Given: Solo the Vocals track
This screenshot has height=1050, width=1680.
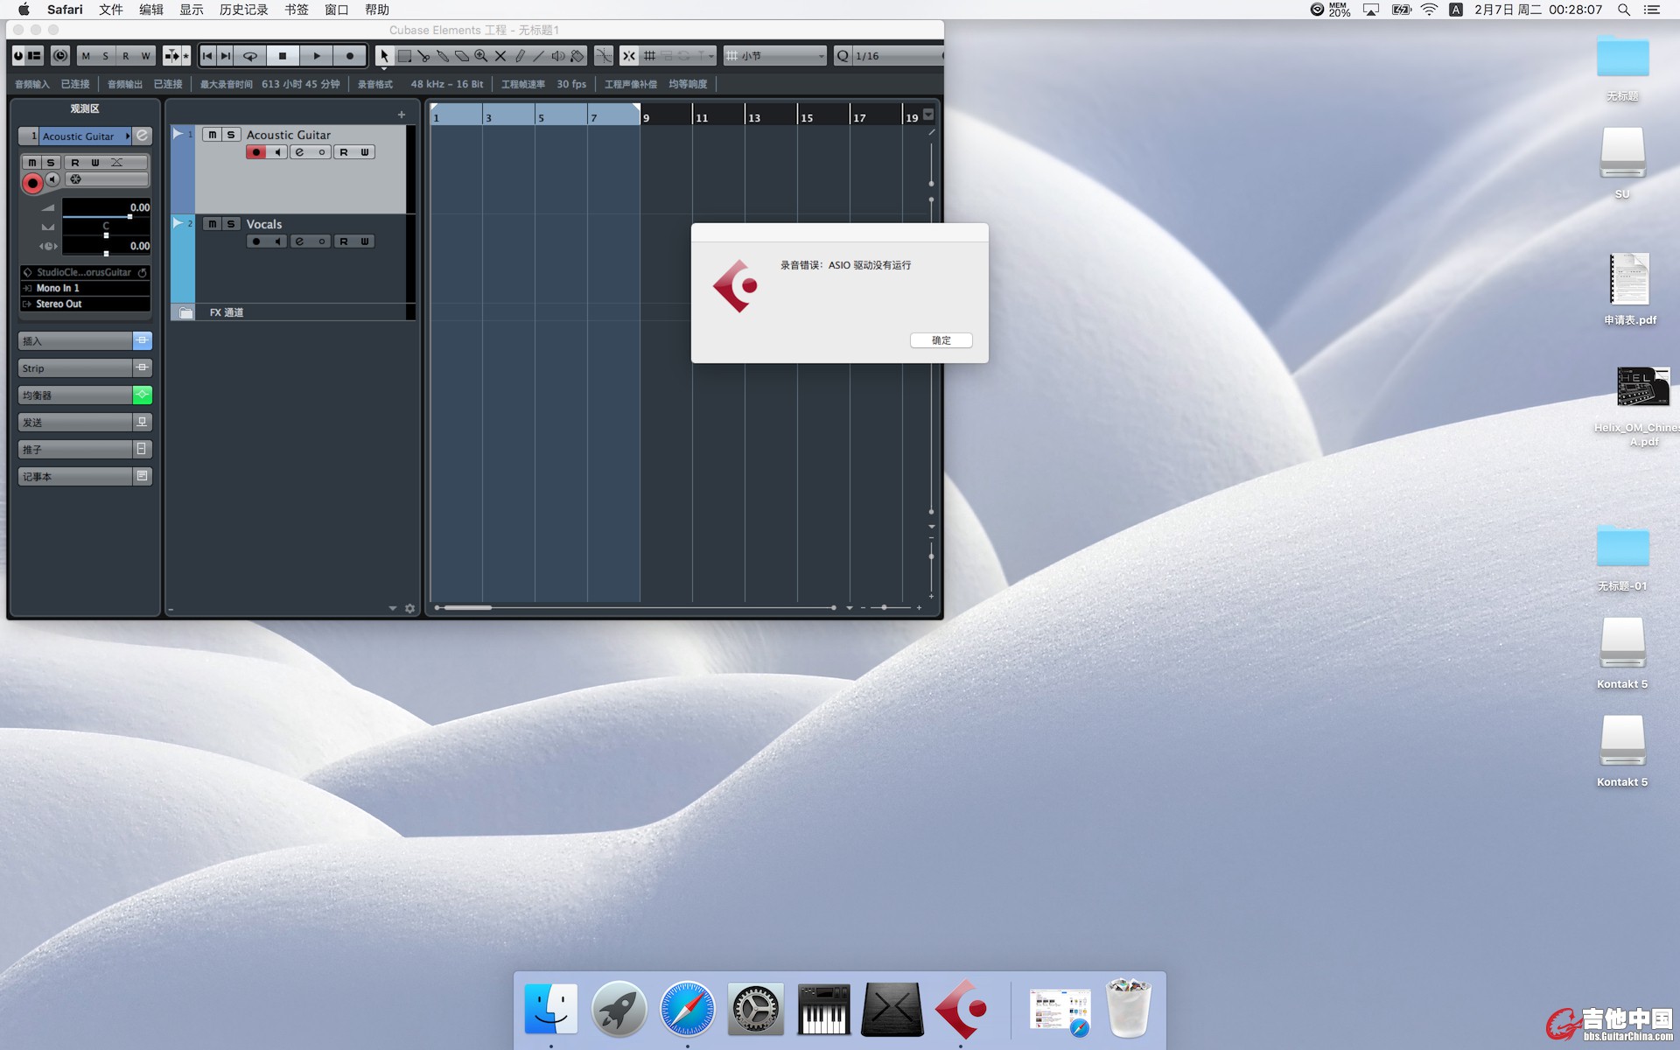Looking at the screenshot, I should click(x=231, y=224).
